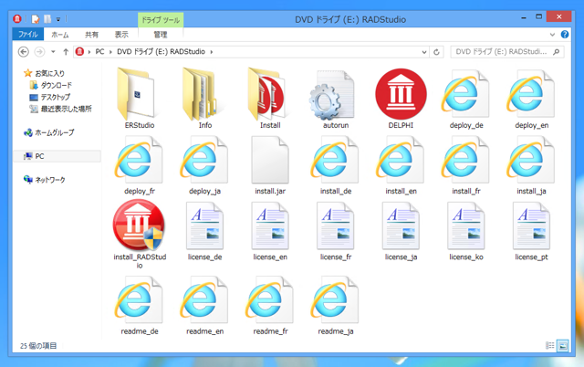Image resolution: width=584 pixels, height=367 pixels.
Task: Select the install_RADStudio installer icon
Action: pyautogui.click(x=140, y=234)
